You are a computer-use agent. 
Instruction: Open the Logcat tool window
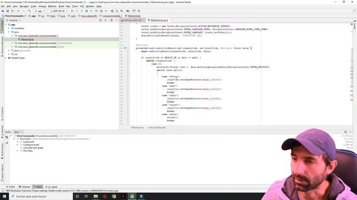click(51, 187)
